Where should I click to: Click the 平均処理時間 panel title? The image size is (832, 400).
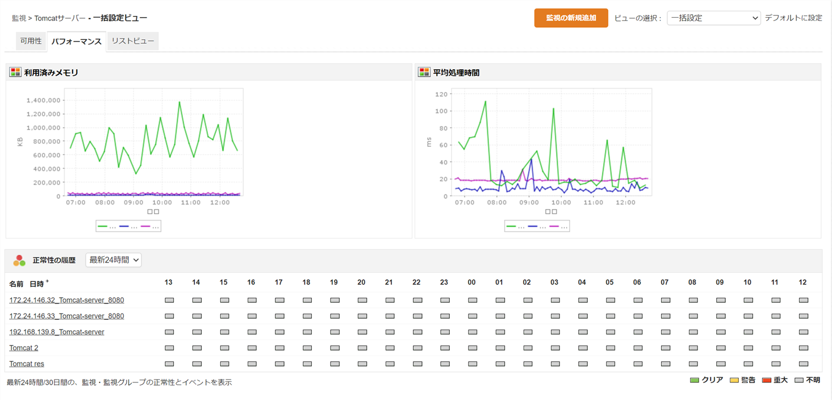tap(456, 72)
